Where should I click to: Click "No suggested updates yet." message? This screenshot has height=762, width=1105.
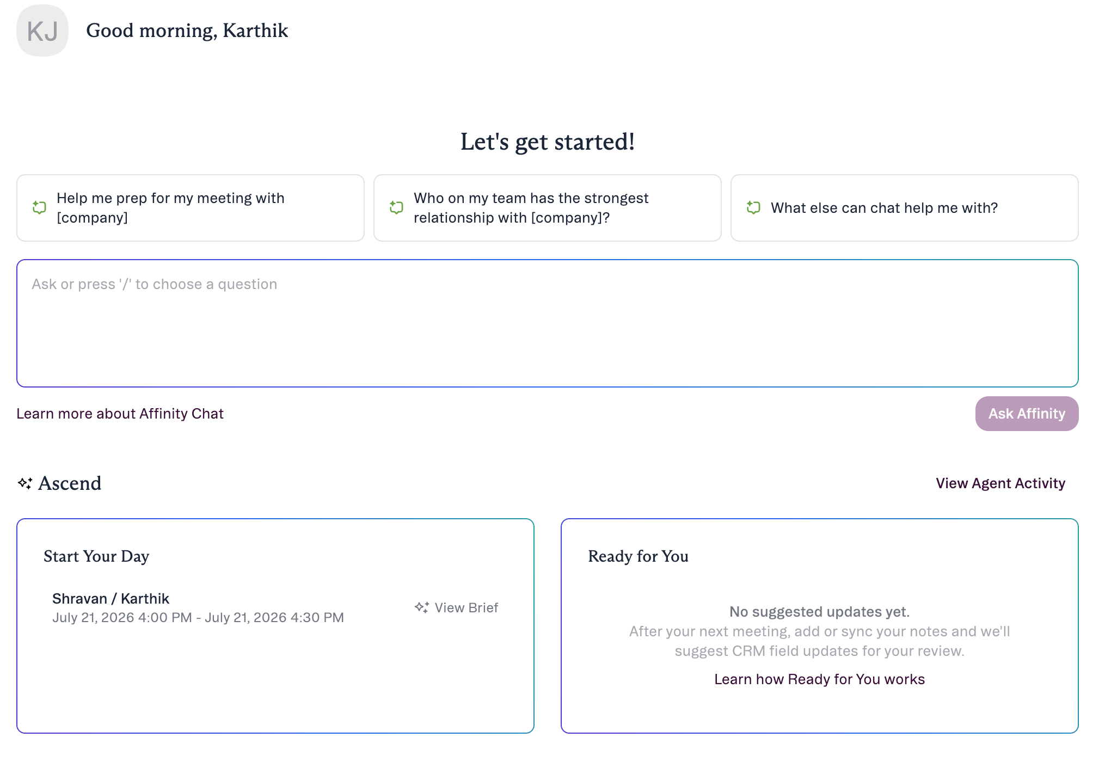[819, 612]
